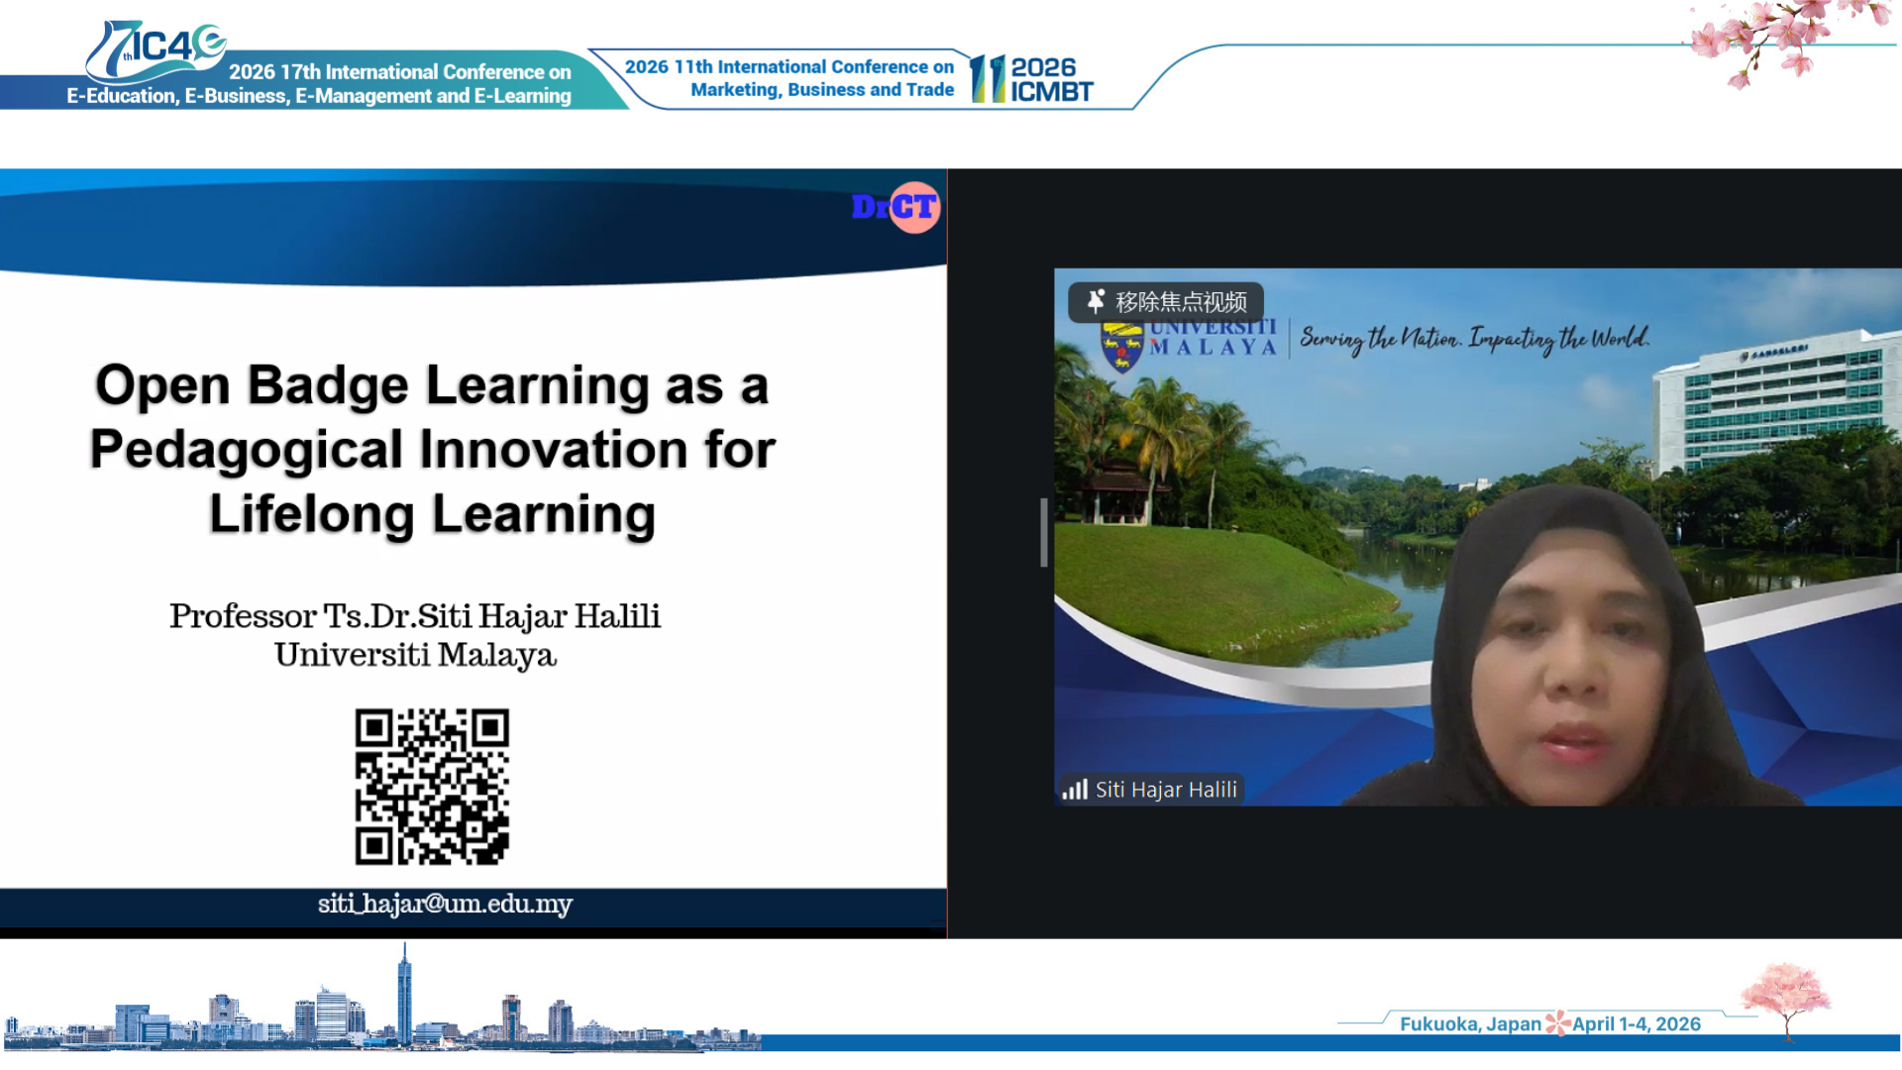Image resolution: width=1902 pixels, height=1070 pixels.
Task: Click the divider handle between slide and video
Action: [1044, 533]
